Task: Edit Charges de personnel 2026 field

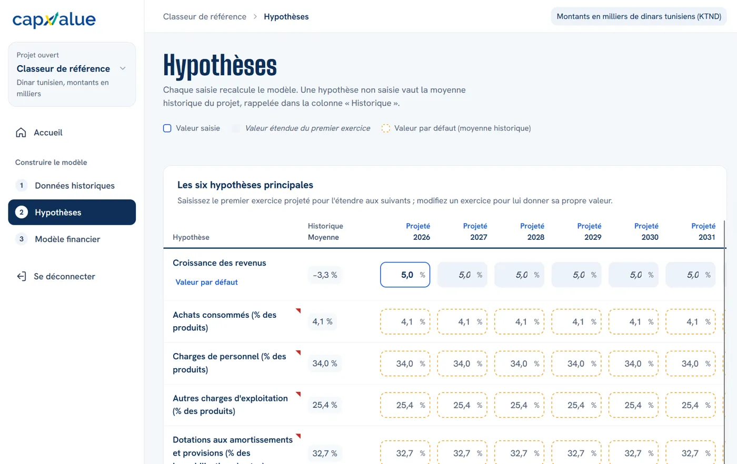Action: pyautogui.click(x=405, y=364)
